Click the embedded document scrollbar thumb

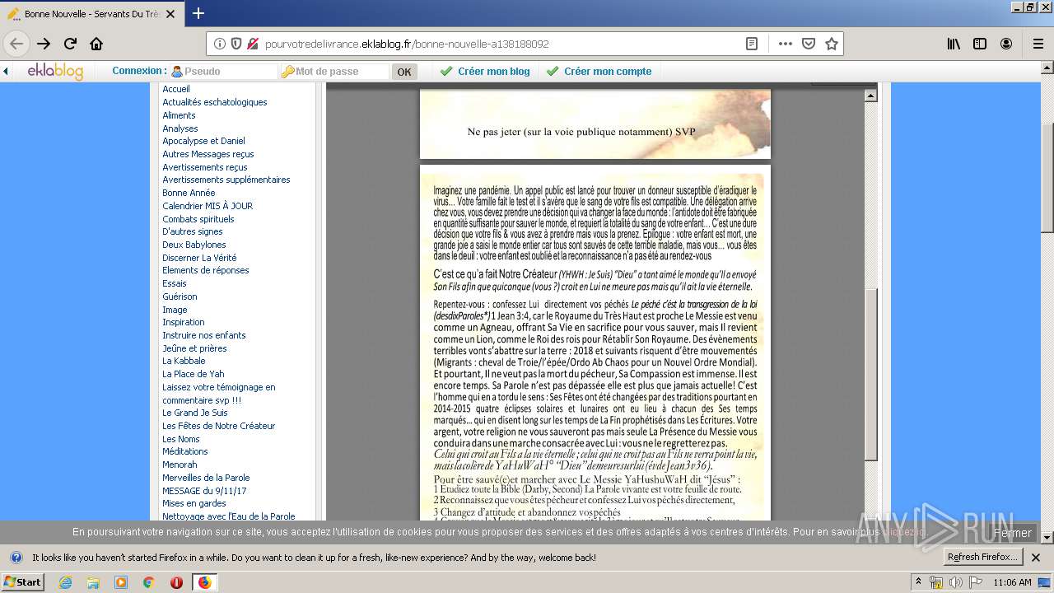(x=870, y=375)
